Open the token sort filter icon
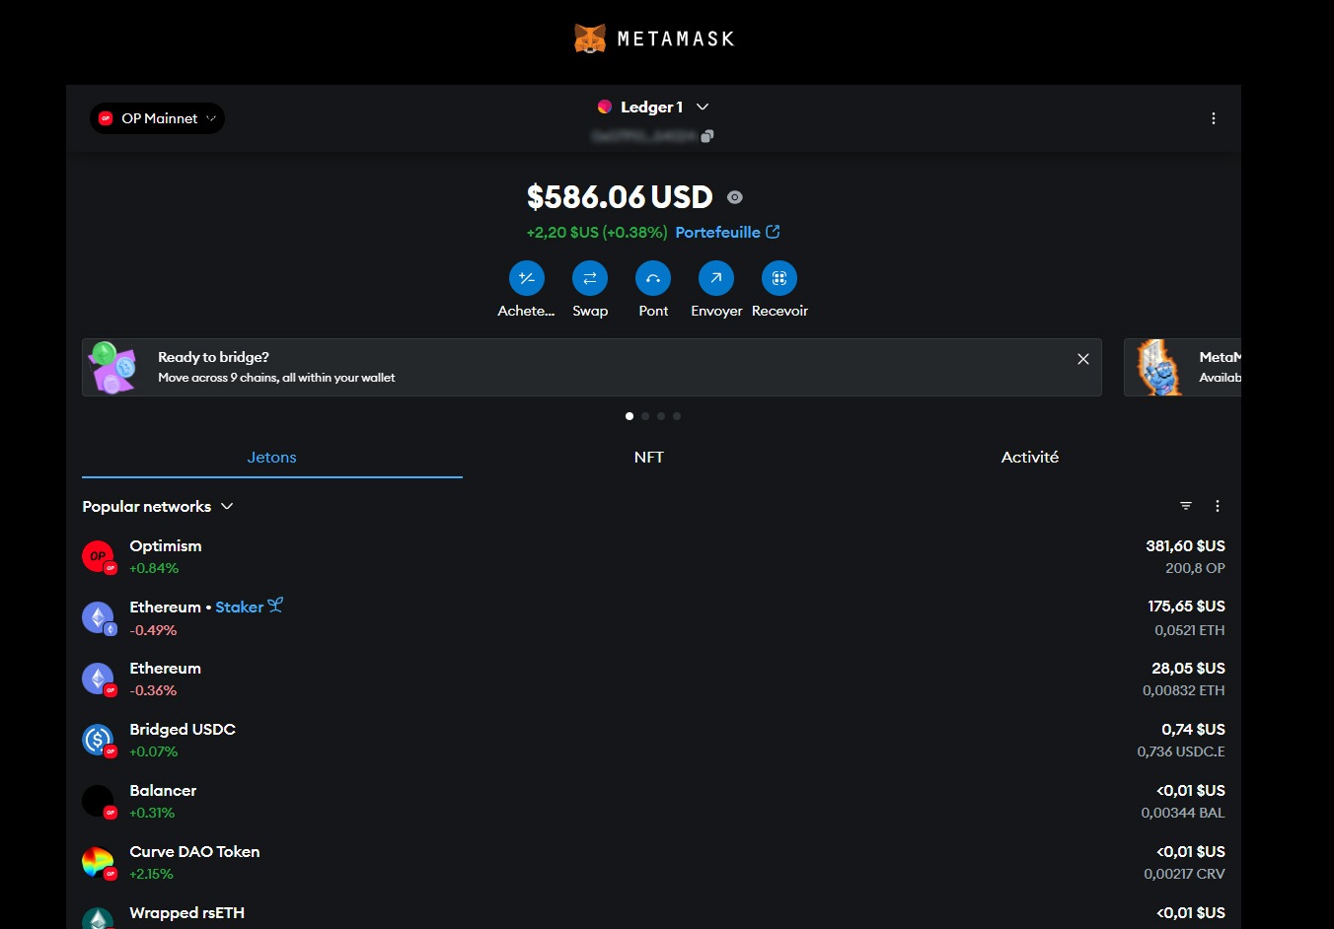The height and width of the screenshot is (929, 1334). tap(1186, 506)
